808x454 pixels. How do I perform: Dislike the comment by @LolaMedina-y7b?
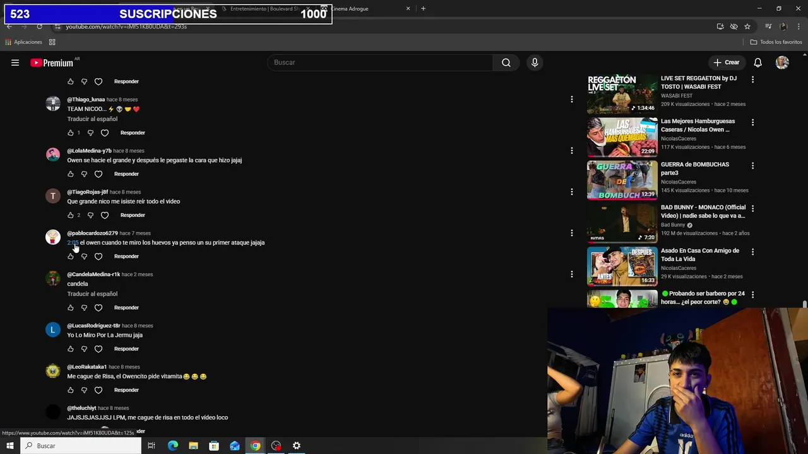click(x=84, y=174)
